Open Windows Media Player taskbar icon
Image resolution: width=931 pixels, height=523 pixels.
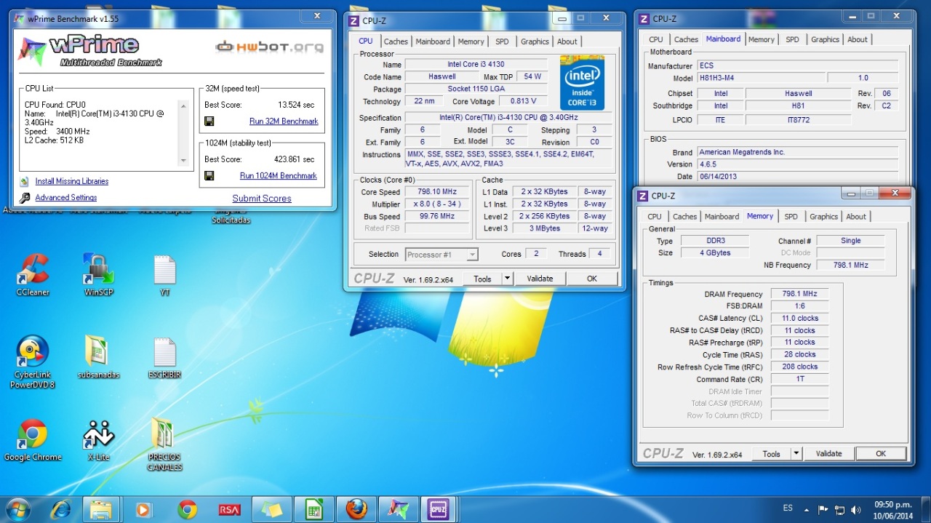coord(144,509)
